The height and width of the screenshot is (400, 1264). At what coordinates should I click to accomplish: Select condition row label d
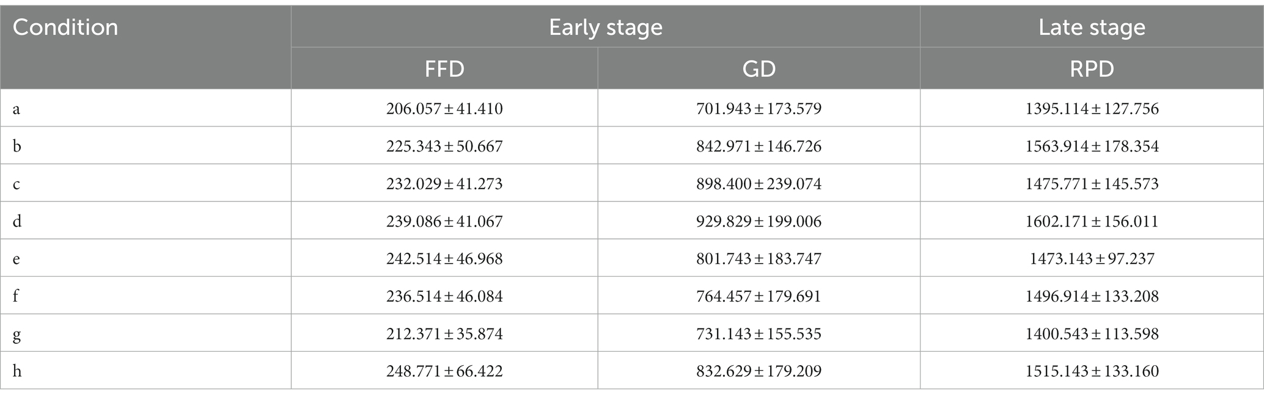(x=17, y=221)
